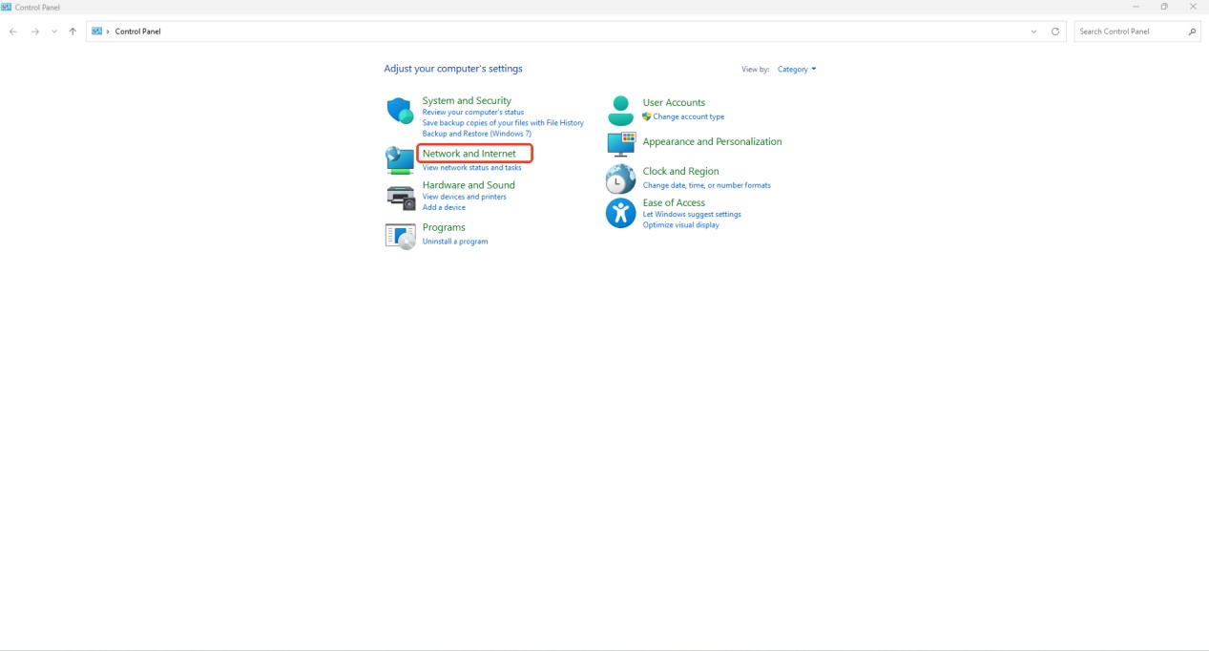Viewport: 1209px width, 651px height.
Task: Open the Network and Internet heading
Action: [469, 154]
